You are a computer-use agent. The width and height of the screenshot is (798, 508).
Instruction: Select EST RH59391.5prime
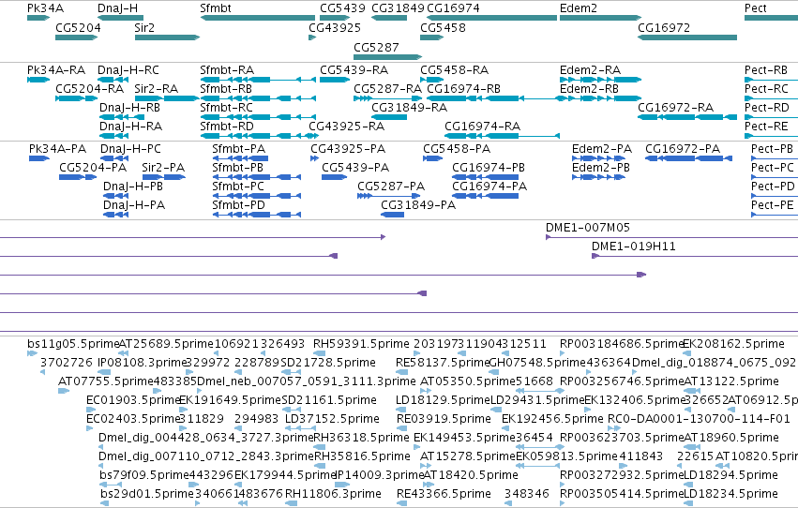(319, 353)
